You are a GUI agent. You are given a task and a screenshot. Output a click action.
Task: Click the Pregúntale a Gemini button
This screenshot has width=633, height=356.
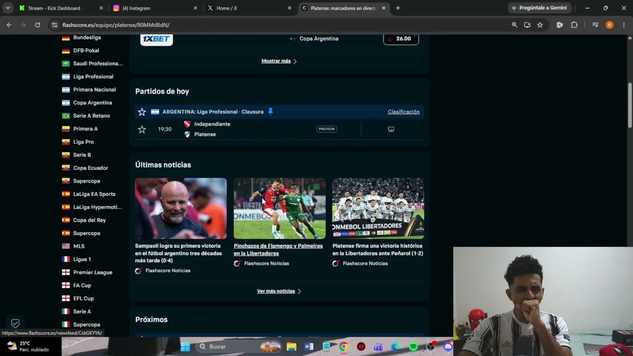pos(540,8)
